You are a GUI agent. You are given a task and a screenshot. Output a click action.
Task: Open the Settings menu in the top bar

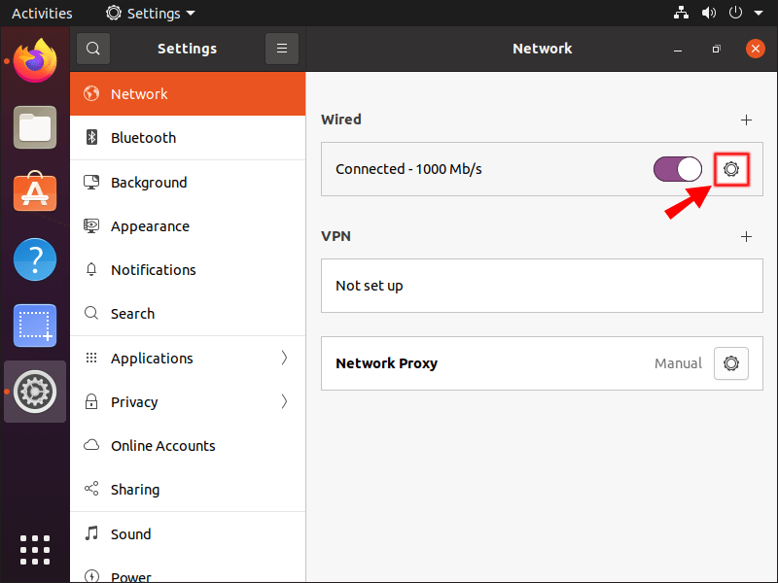coord(150,13)
